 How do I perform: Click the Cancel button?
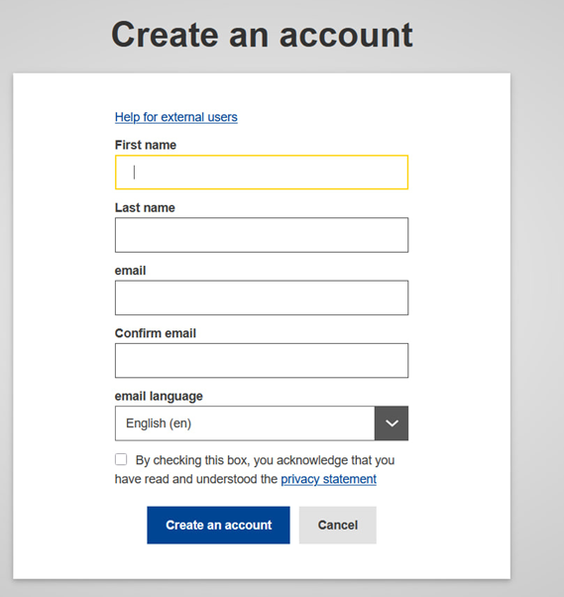(x=338, y=525)
